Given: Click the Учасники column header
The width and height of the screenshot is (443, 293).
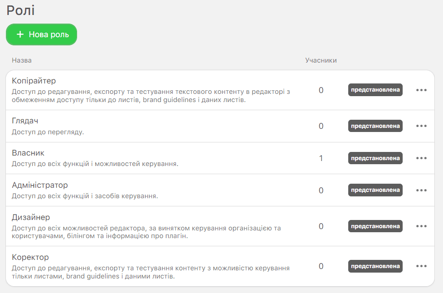Looking at the screenshot, I should [x=321, y=60].
